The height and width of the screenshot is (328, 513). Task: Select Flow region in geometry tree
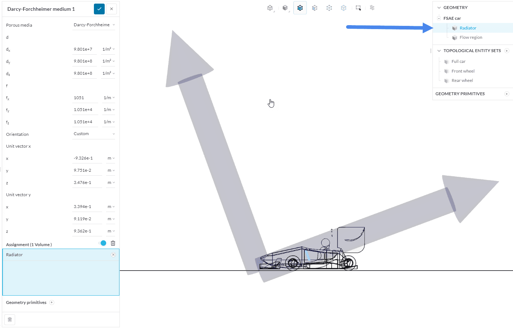point(471,37)
